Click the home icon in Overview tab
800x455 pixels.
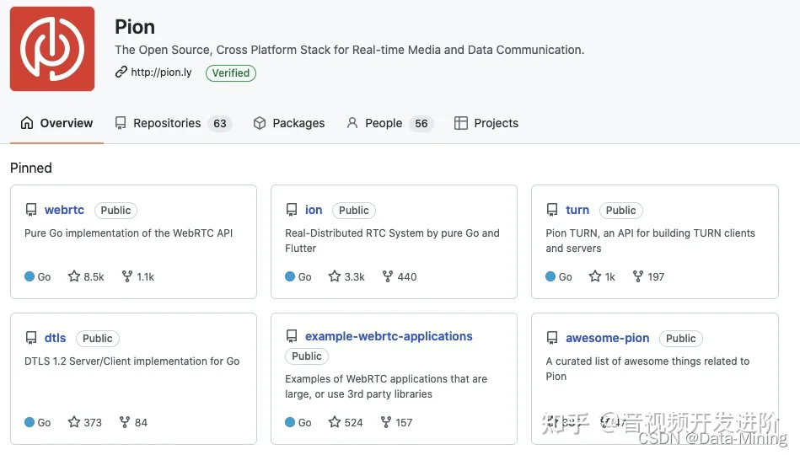click(27, 123)
